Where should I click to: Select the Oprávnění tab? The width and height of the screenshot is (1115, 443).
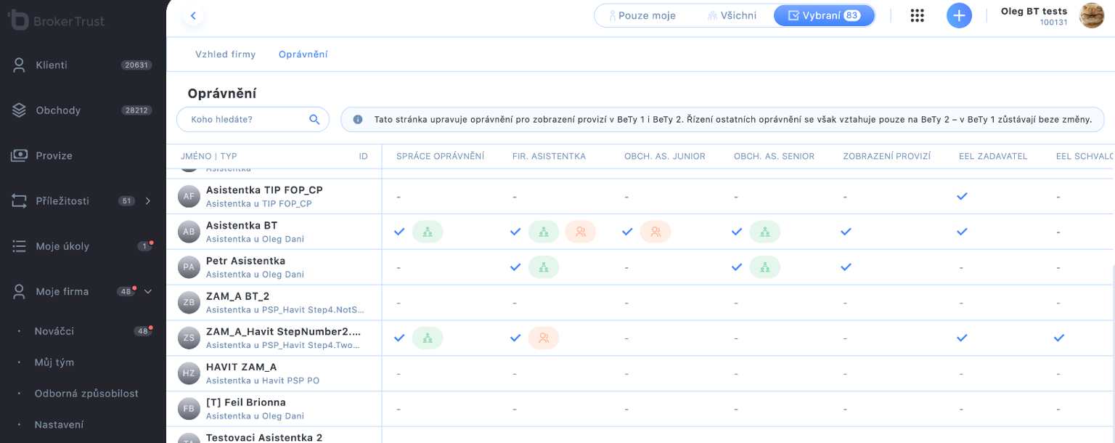303,54
